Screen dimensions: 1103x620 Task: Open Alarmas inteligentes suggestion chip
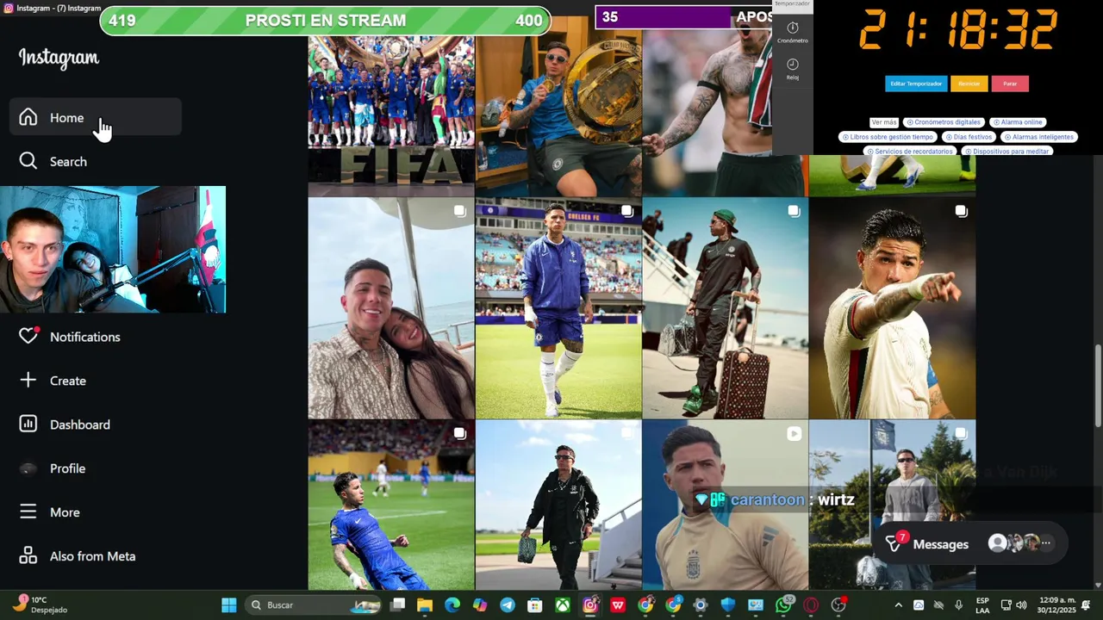click(1039, 137)
